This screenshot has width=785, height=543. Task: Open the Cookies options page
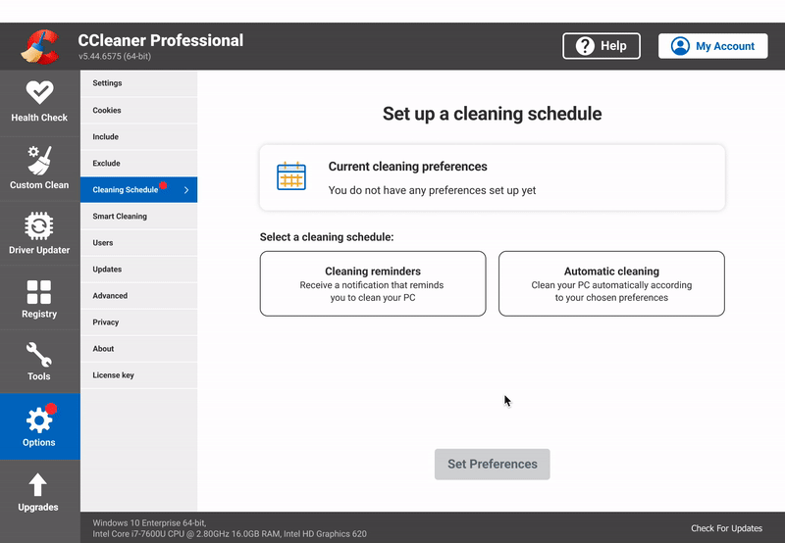click(138, 110)
